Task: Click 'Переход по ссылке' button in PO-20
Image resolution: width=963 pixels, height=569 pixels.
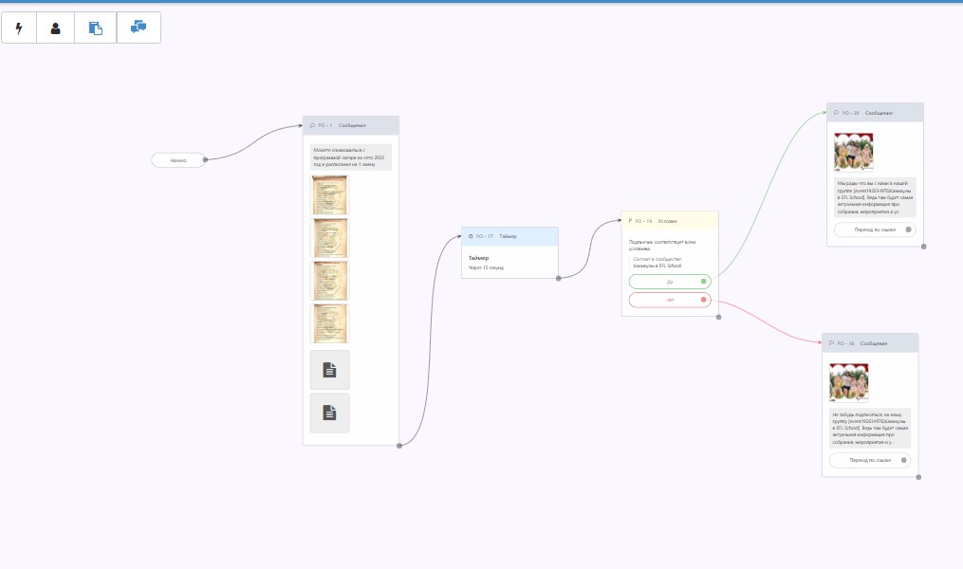Action: (x=875, y=229)
